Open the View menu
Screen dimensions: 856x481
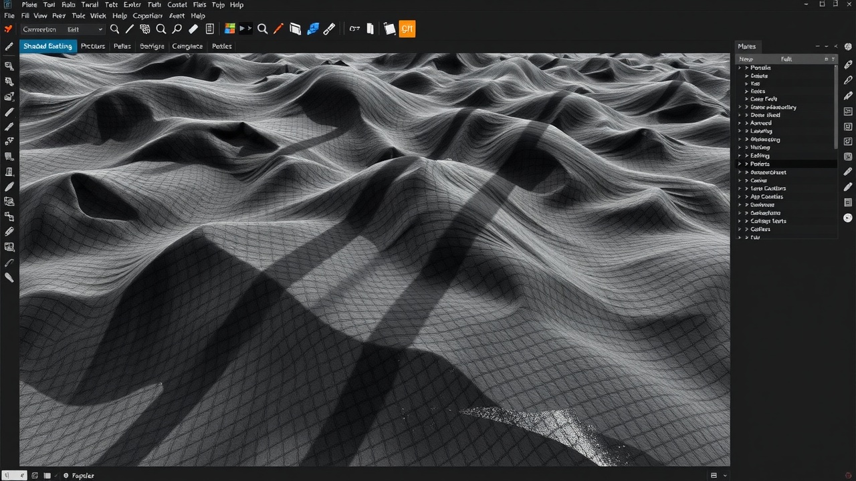(x=40, y=15)
